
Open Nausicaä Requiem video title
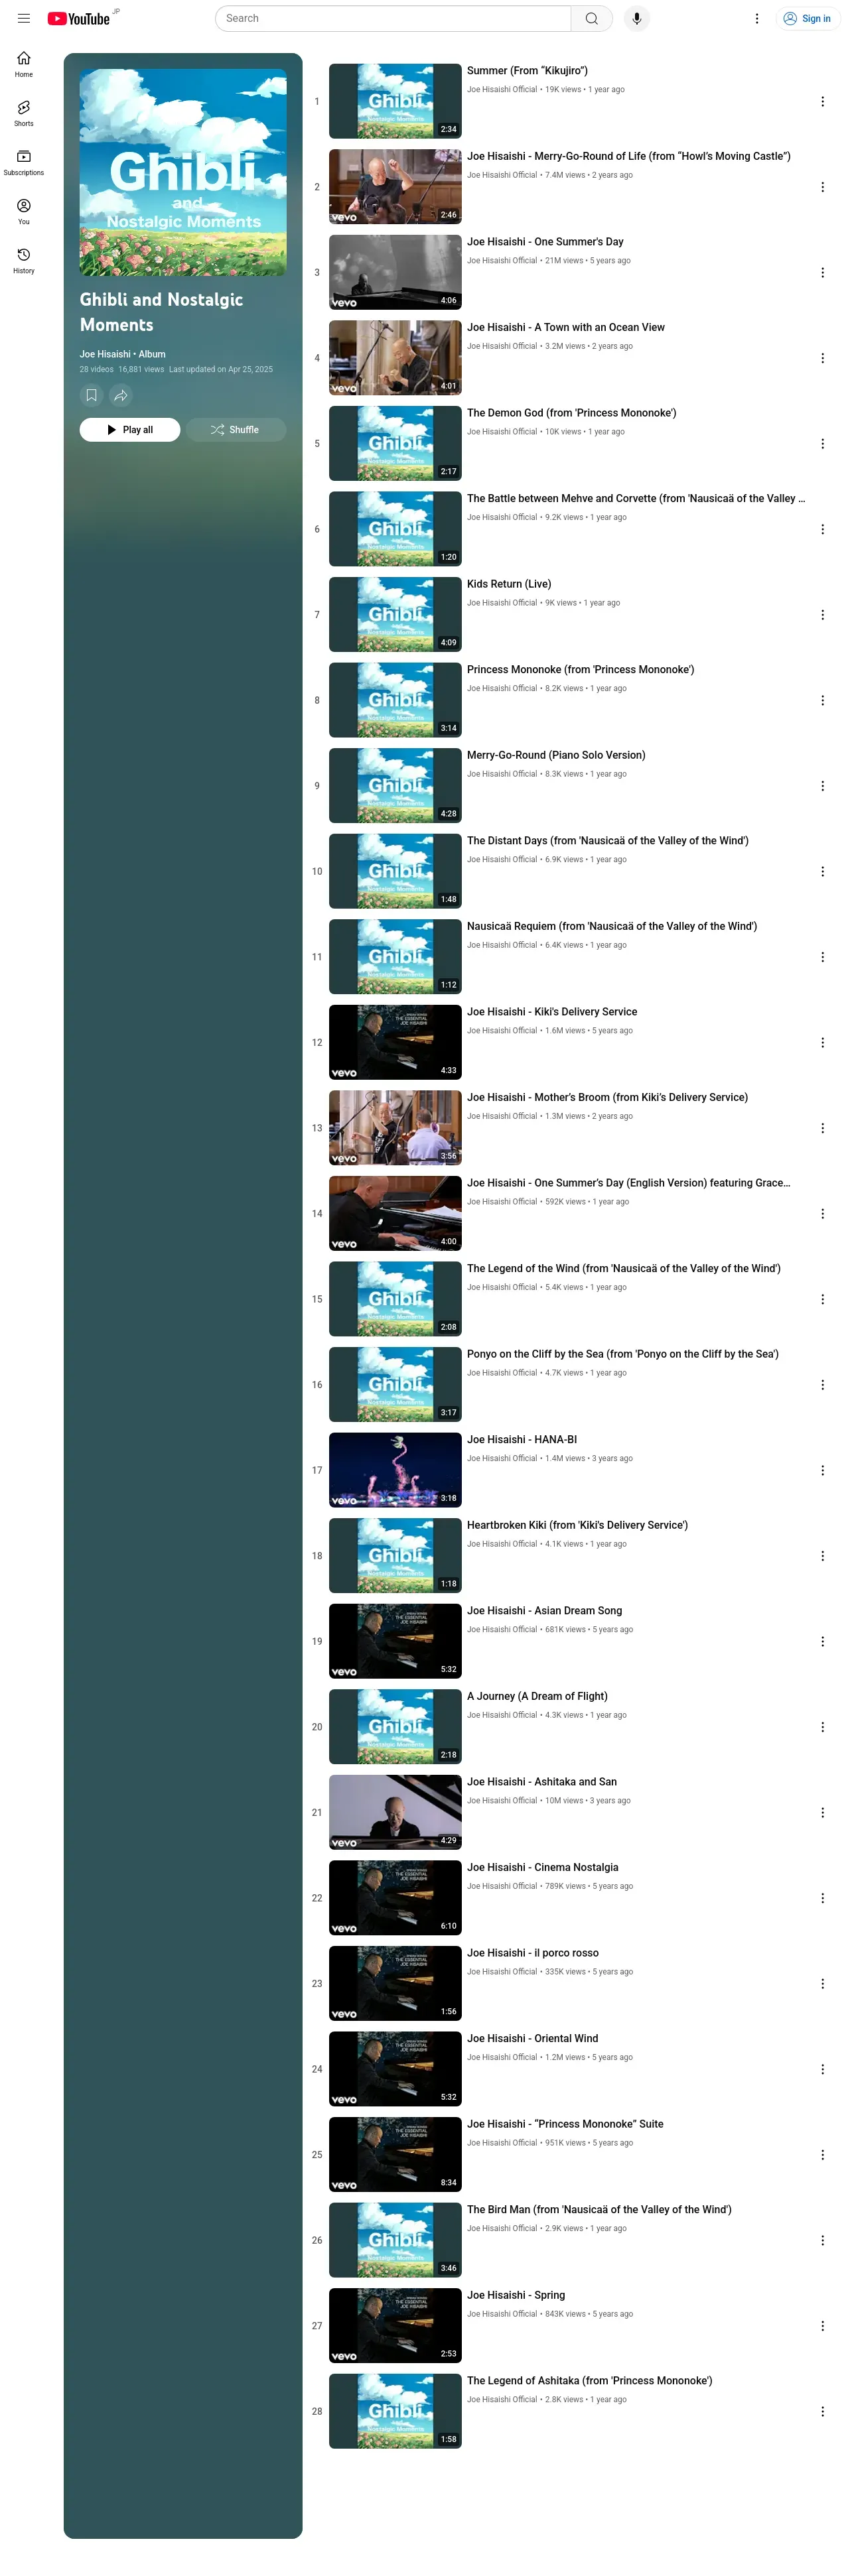pyautogui.click(x=612, y=926)
